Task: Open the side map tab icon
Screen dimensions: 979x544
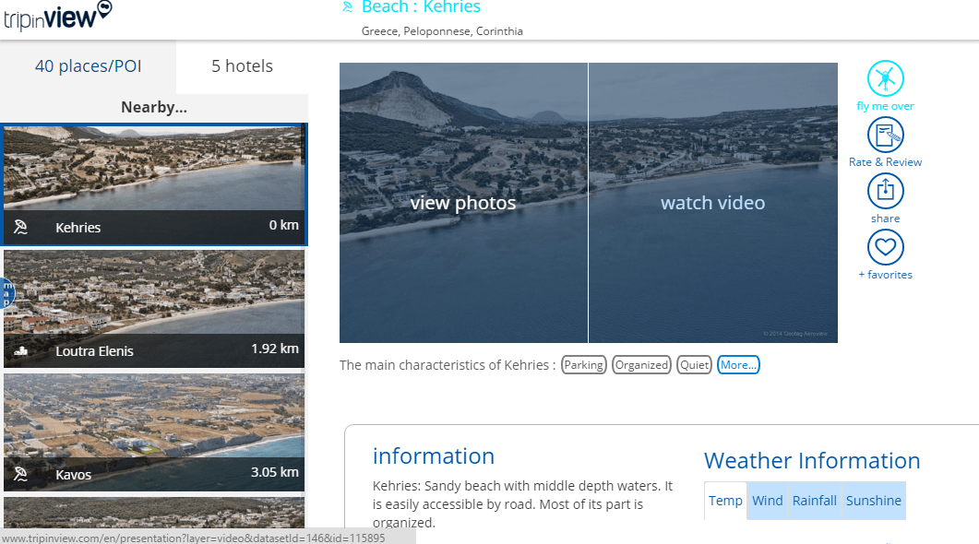Action: [6, 292]
